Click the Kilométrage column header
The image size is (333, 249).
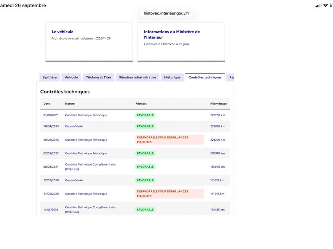[219, 103]
